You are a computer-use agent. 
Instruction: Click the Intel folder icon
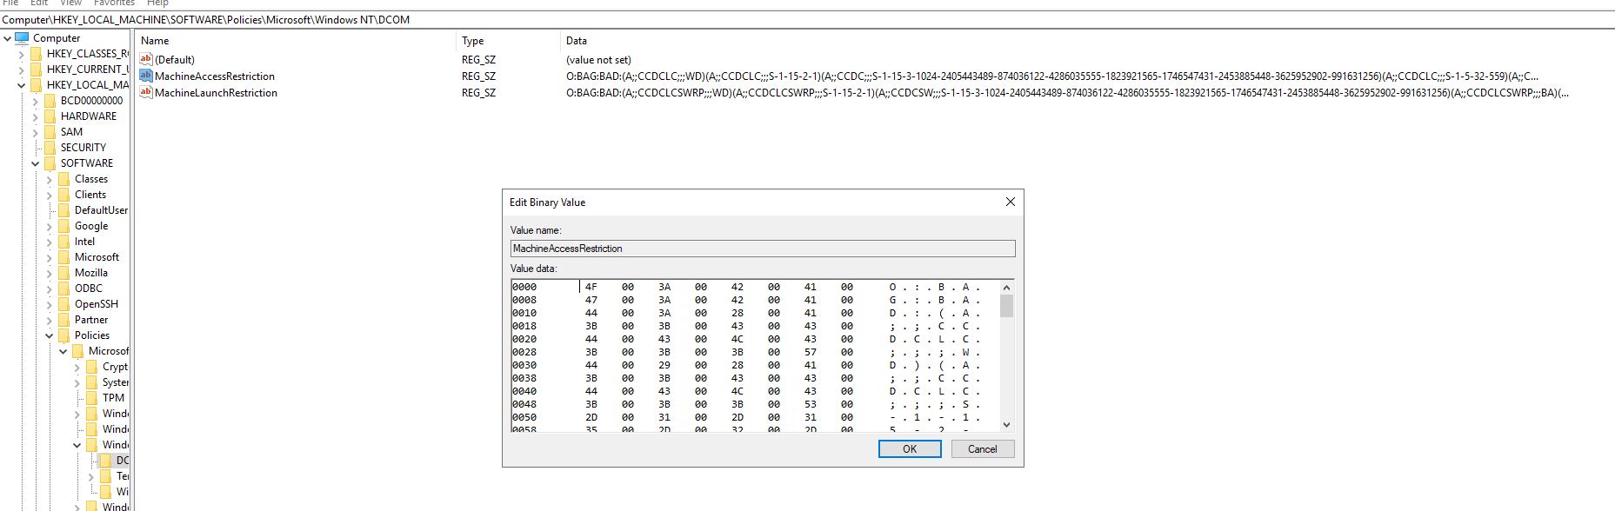coord(63,241)
